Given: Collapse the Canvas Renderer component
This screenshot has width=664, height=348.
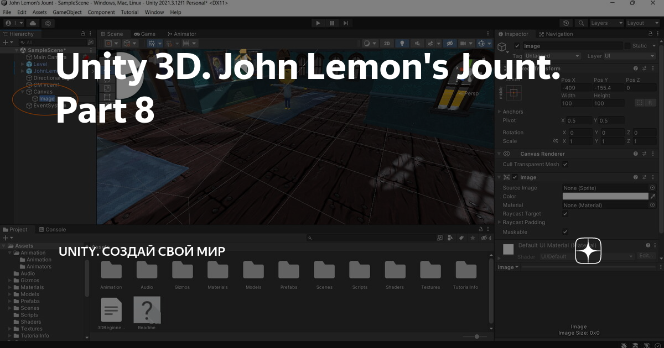Looking at the screenshot, I should tap(499, 154).
